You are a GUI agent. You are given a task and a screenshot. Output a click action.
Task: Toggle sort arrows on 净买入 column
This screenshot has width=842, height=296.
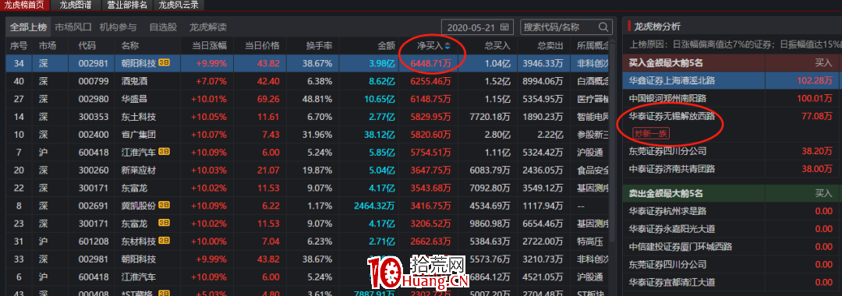coord(447,46)
